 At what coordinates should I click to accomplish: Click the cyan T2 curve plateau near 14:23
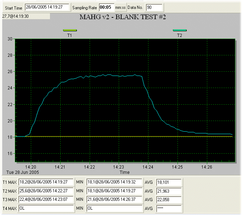pos(119,76)
